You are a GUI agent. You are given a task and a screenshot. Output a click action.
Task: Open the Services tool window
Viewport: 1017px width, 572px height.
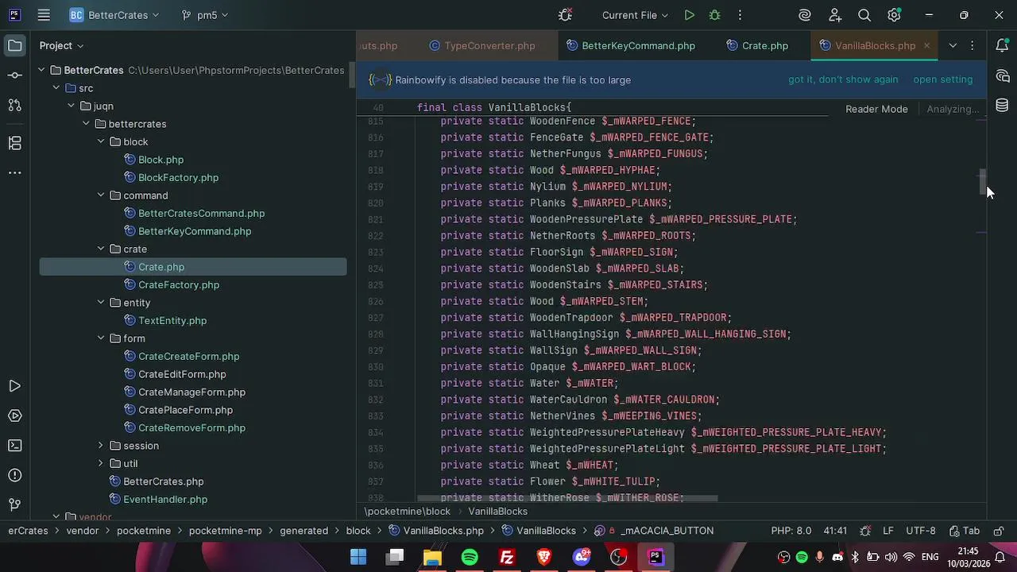coord(14,415)
